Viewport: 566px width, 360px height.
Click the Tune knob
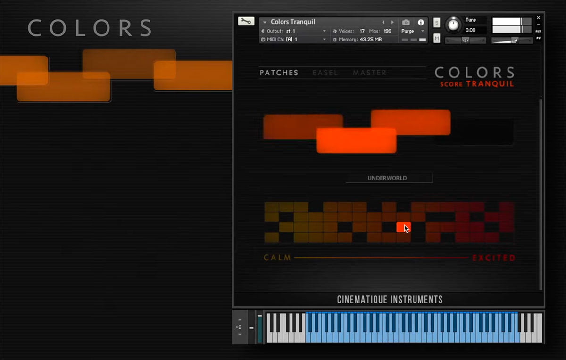(x=453, y=24)
